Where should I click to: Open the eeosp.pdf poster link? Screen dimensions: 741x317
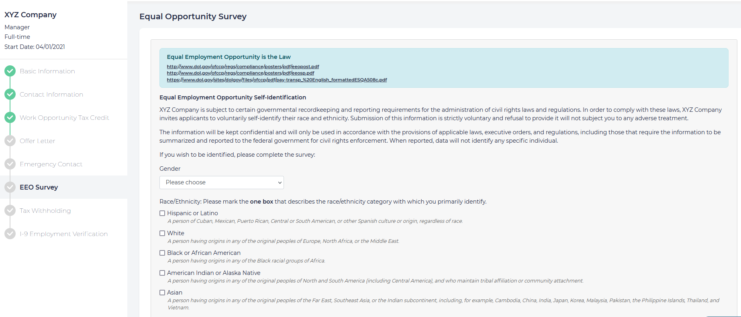pos(240,73)
